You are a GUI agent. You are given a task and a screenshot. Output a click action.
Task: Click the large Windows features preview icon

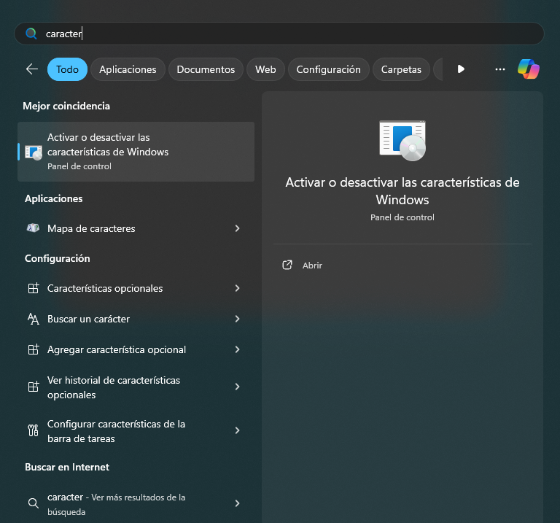(402, 141)
